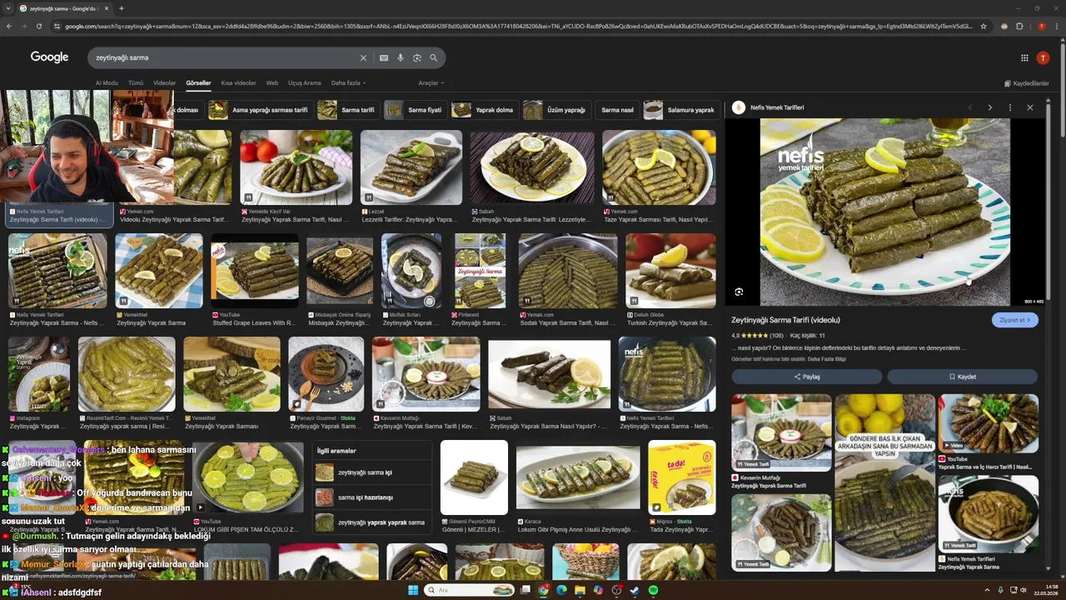The image size is (1066, 600).
Task: Open the Sodalı Yaprak Sarma Tarifi thumbnail
Action: [x=567, y=271]
